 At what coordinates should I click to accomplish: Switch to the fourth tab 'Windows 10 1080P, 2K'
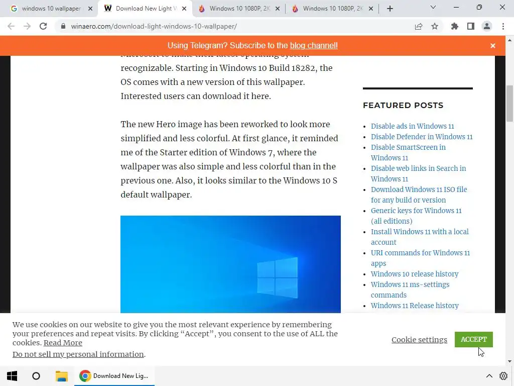point(332,9)
